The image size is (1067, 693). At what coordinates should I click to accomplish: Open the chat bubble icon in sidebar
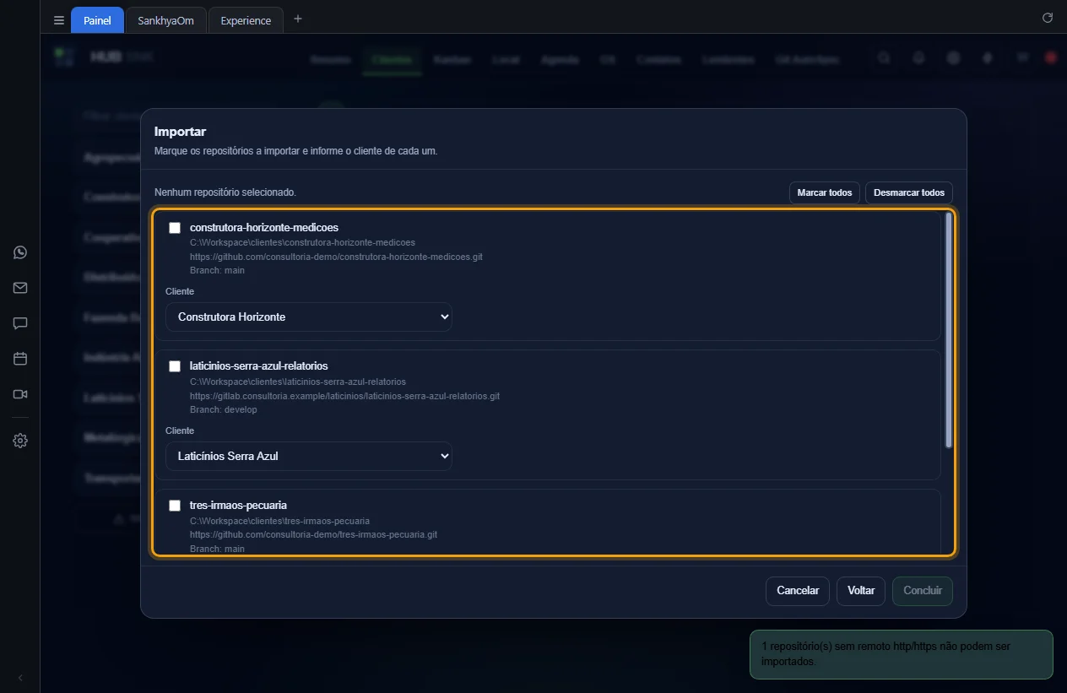pyautogui.click(x=20, y=323)
